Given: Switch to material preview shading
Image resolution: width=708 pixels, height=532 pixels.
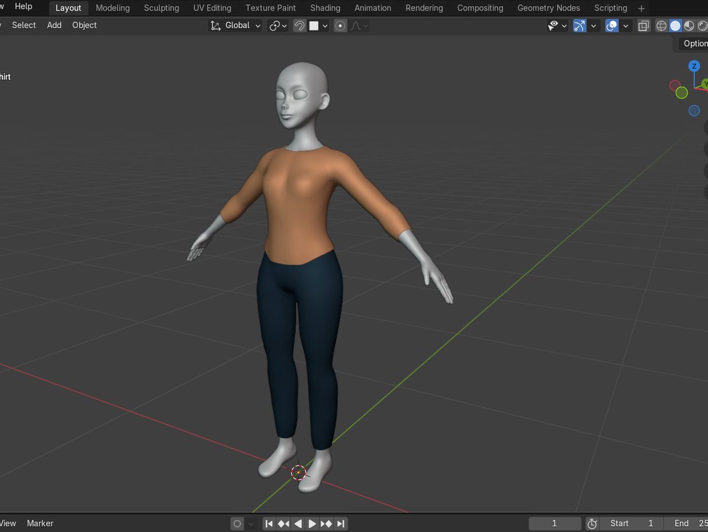Looking at the screenshot, I should [689, 25].
